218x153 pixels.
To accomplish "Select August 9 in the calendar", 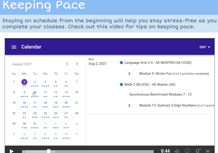I will 24,92.
